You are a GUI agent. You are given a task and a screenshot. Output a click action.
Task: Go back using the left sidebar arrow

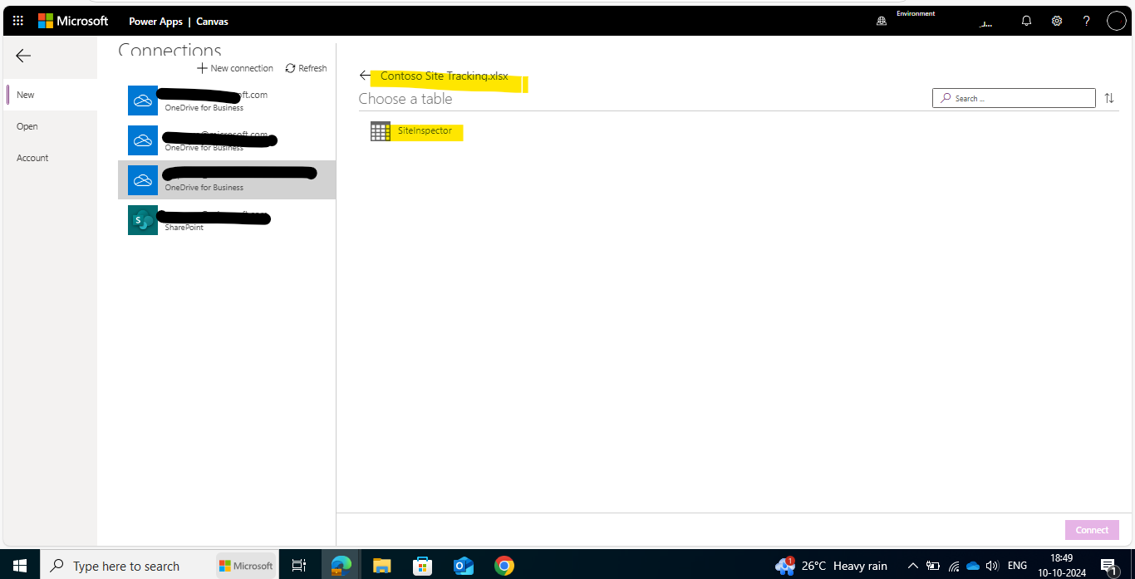pyautogui.click(x=23, y=56)
